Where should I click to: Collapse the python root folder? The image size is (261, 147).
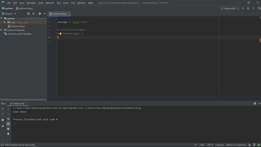pos(2,18)
